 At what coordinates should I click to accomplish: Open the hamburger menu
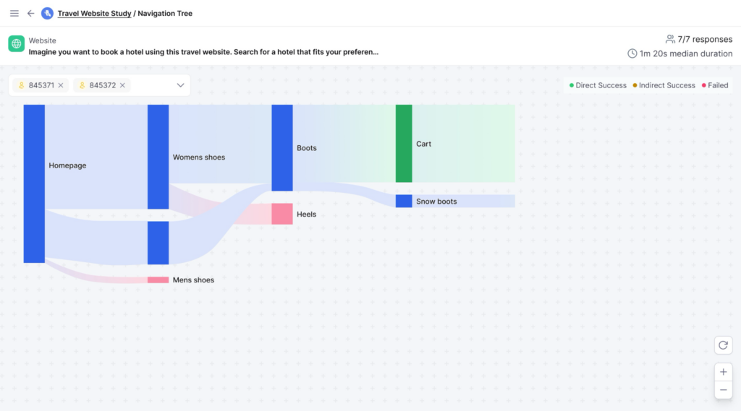click(x=14, y=13)
